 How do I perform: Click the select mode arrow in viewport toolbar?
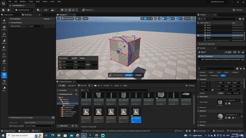(x=142, y=19)
